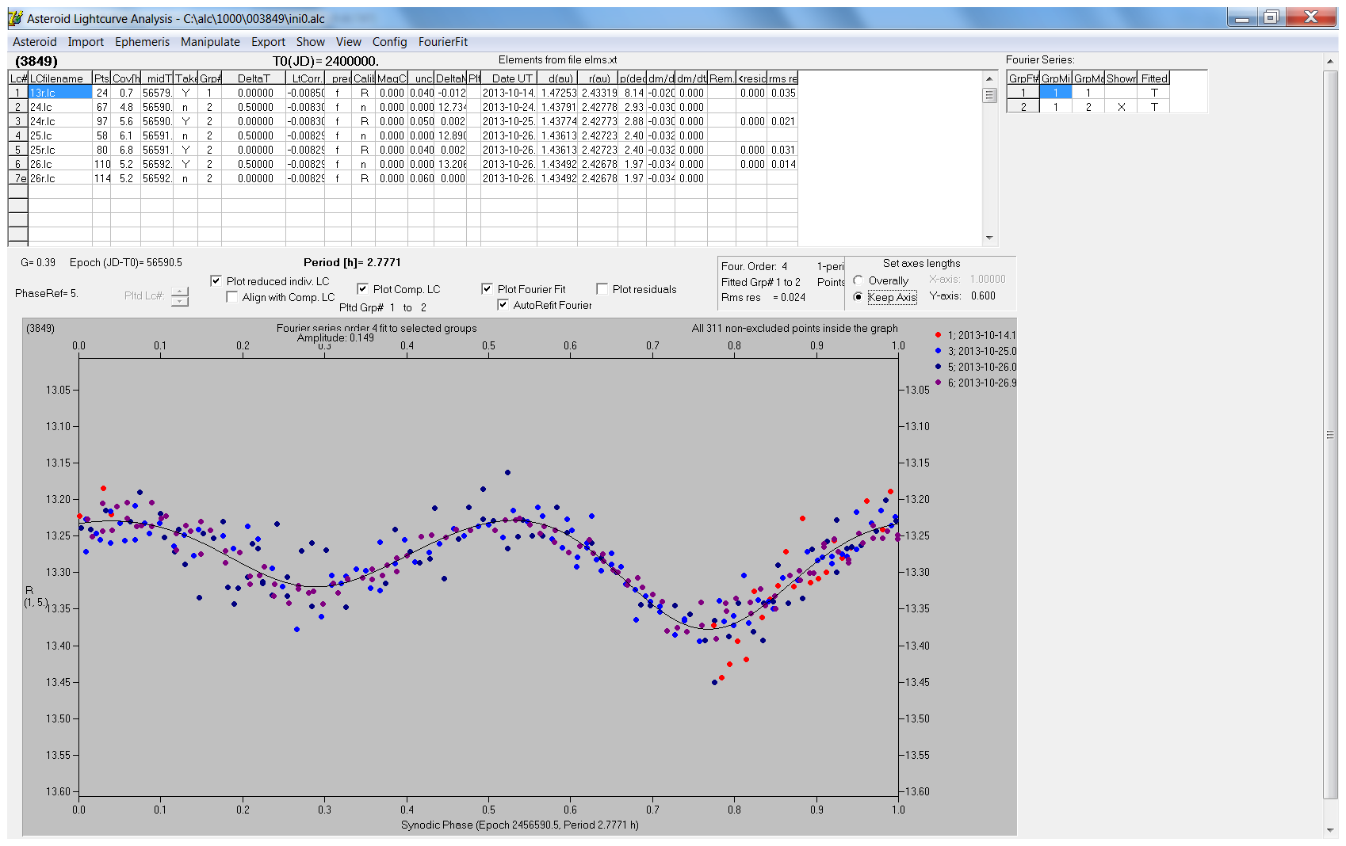Toggle AutoRefit Fourier checkbox

click(x=503, y=305)
